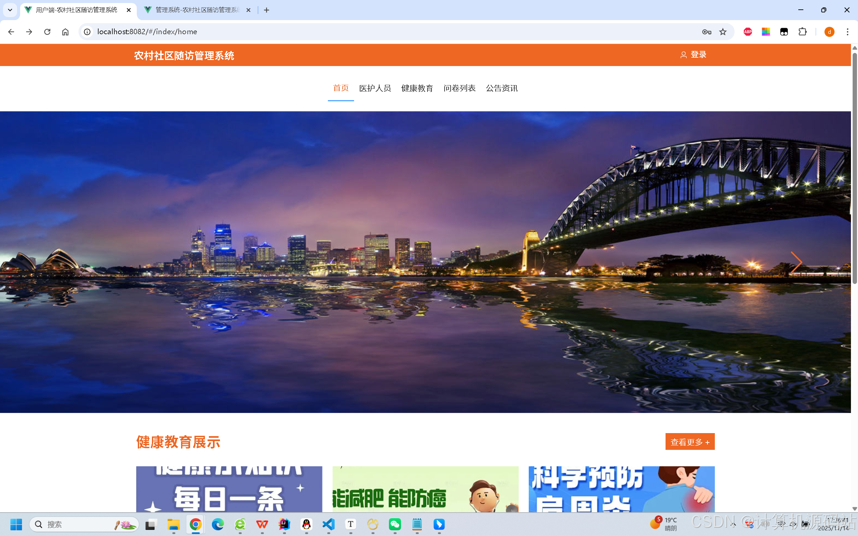Viewport: 858px width, 536px height.
Task: Open the Chrome three-dot menu
Action: pos(848,32)
